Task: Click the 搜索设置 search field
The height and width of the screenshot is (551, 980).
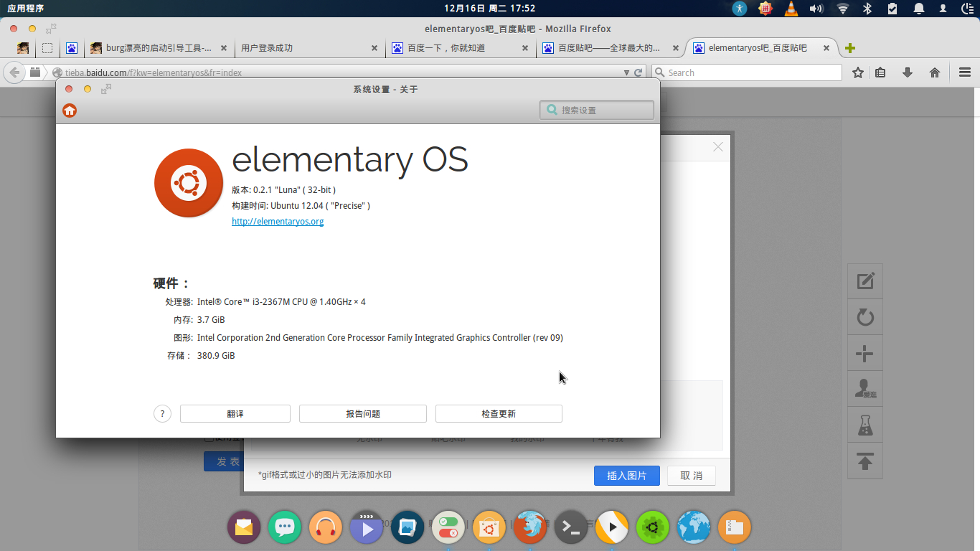Action: tap(597, 110)
